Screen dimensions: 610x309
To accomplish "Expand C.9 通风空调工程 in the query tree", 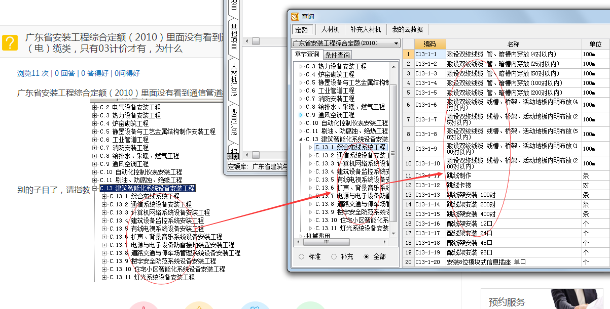I will click(301, 115).
